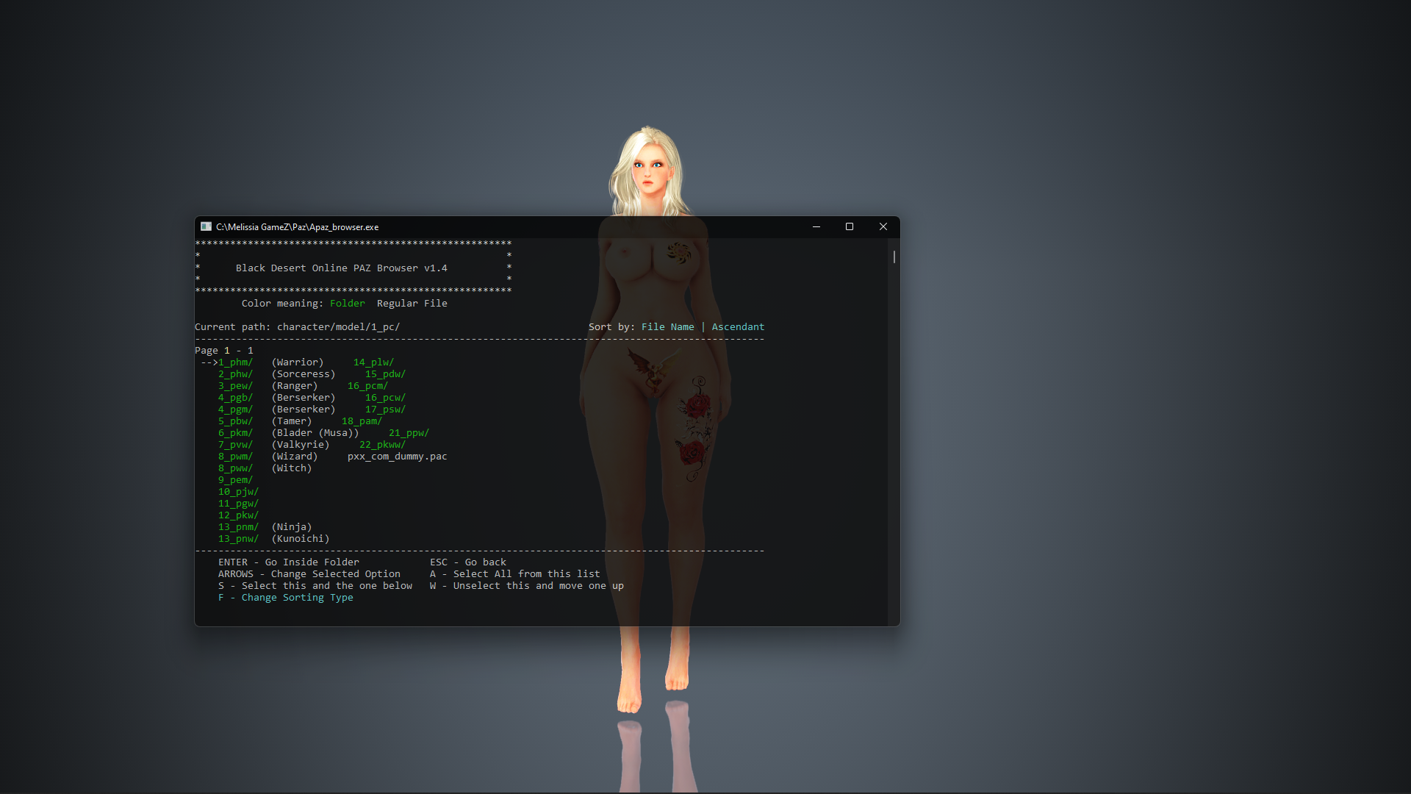Select the 5_pbw/ Tamer folder
Image resolution: width=1411 pixels, height=794 pixels.
coord(235,421)
